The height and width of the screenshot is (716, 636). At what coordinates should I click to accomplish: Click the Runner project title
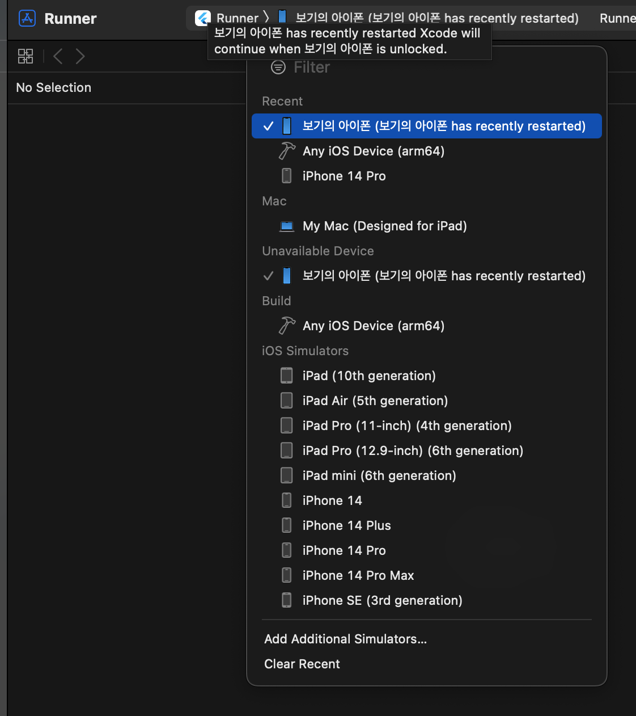point(70,19)
